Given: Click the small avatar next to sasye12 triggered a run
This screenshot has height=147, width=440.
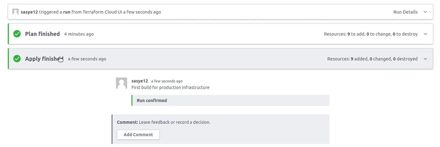Looking at the screenshot, I should pos(15,12).
